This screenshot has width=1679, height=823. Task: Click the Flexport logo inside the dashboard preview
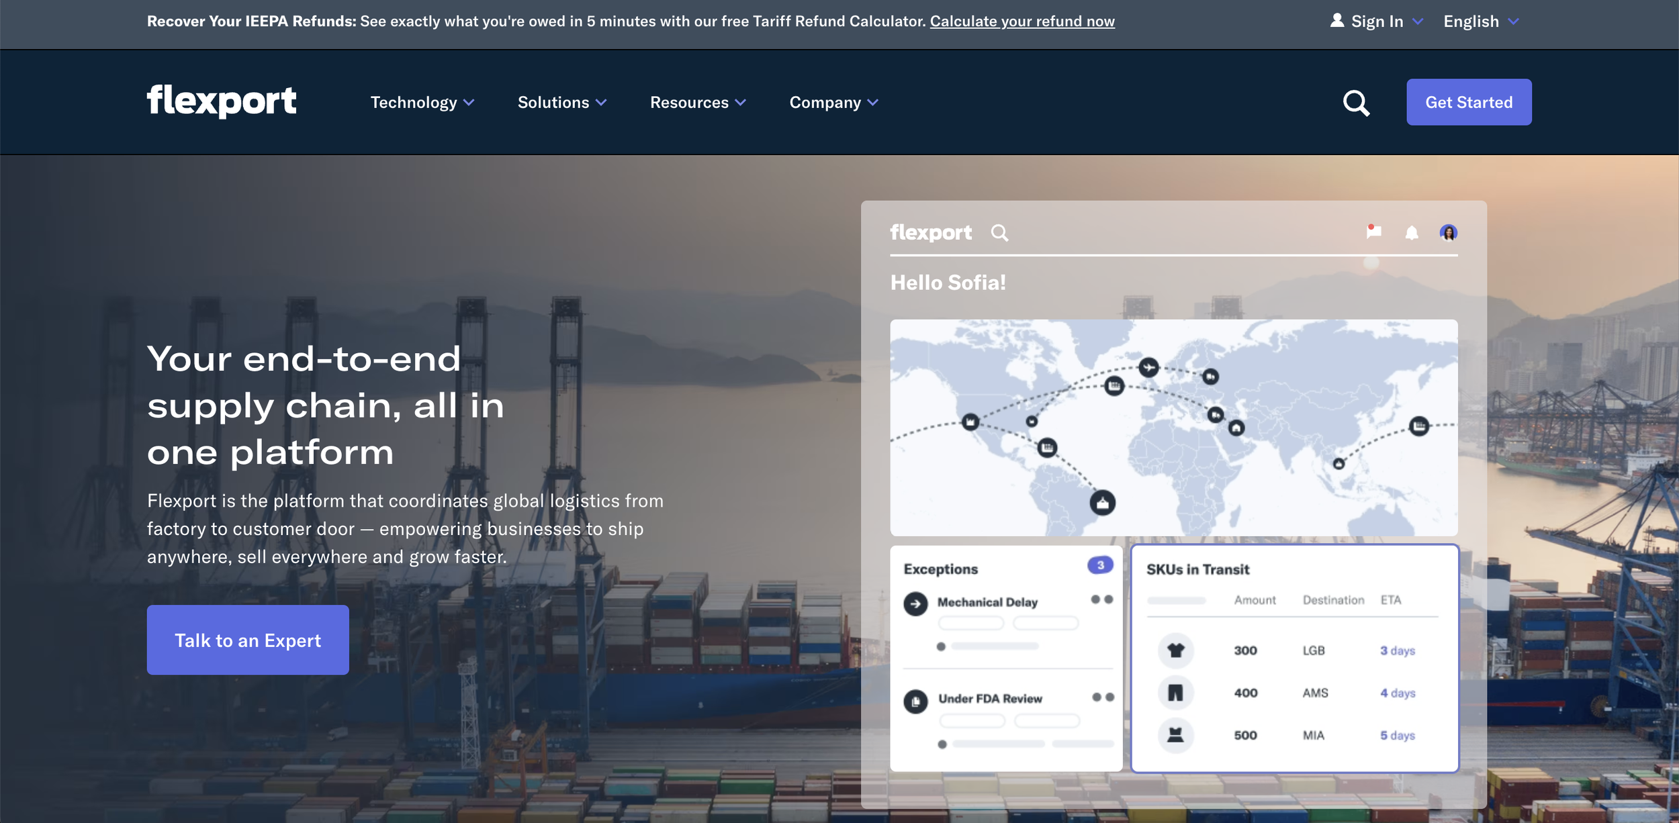931,232
